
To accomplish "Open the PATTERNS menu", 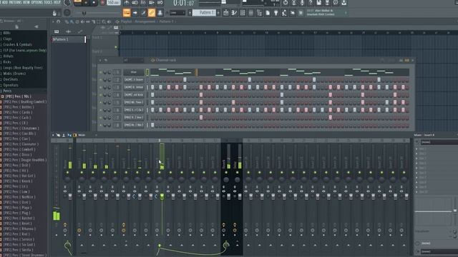I will point(15,2).
